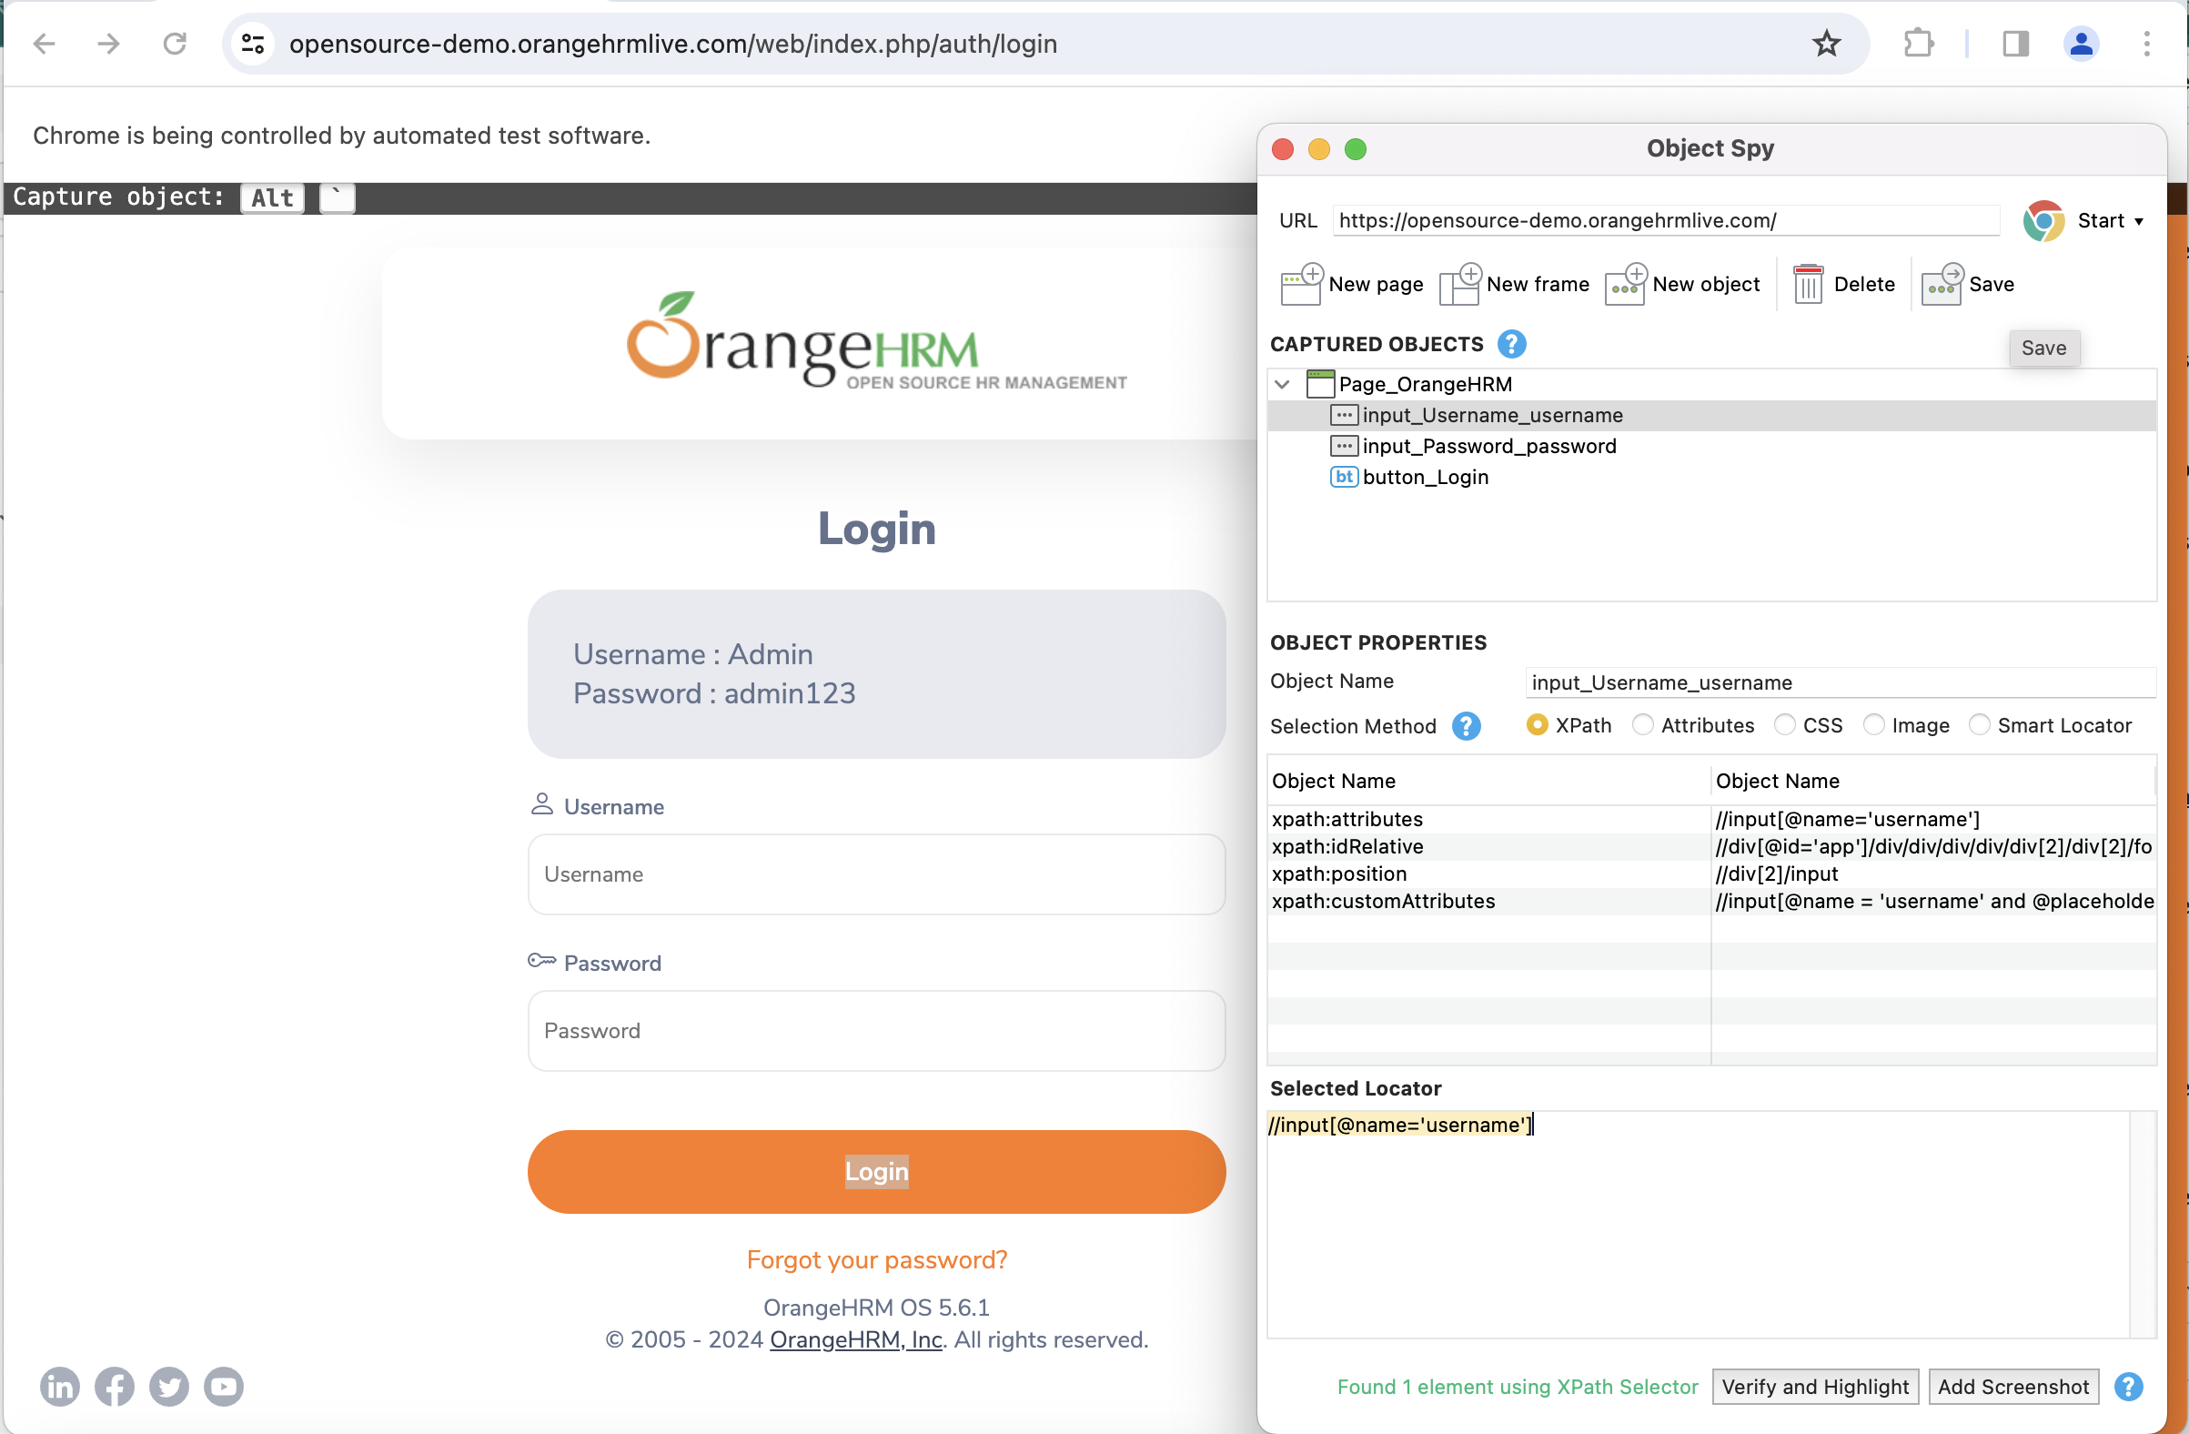Close the Object Spy window

[x=1282, y=149]
